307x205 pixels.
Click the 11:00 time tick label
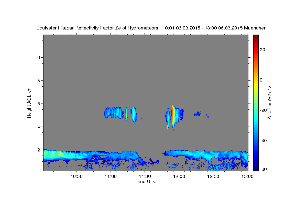(111, 176)
